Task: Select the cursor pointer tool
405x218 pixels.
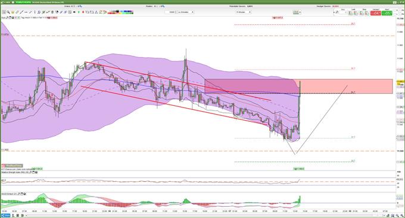Action: pos(4,12)
